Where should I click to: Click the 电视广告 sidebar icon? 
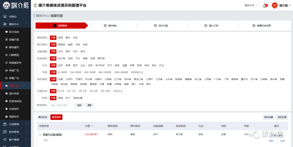(x=7, y=70)
